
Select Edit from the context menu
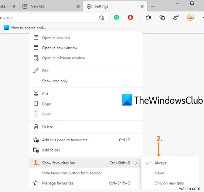point(86,71)
